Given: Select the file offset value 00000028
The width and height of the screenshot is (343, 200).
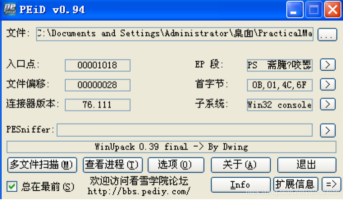Looking at the screenshot, I should [x=98, y=85].
